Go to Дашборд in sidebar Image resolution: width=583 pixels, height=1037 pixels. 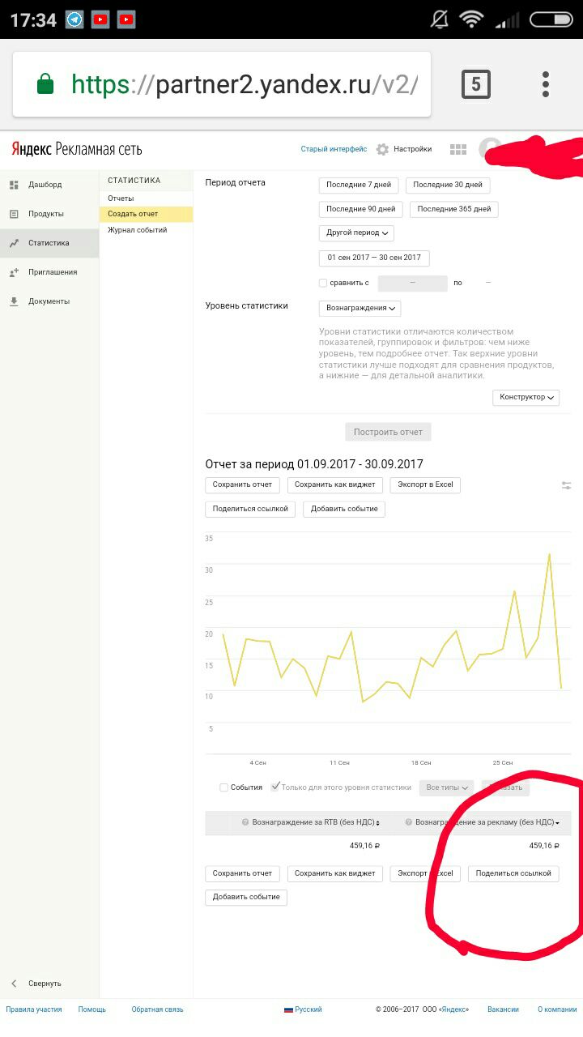point(45,185)
